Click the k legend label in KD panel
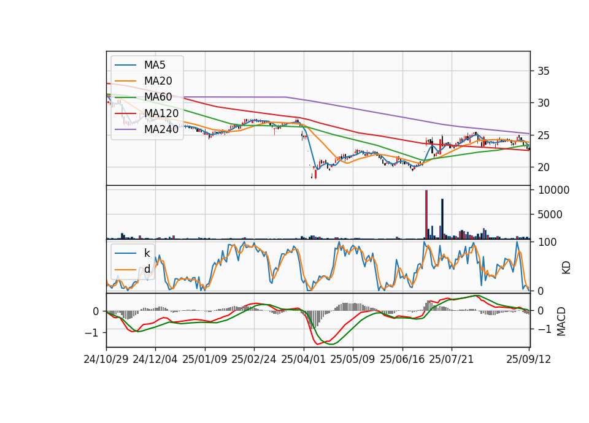 [x=147, y=253]
